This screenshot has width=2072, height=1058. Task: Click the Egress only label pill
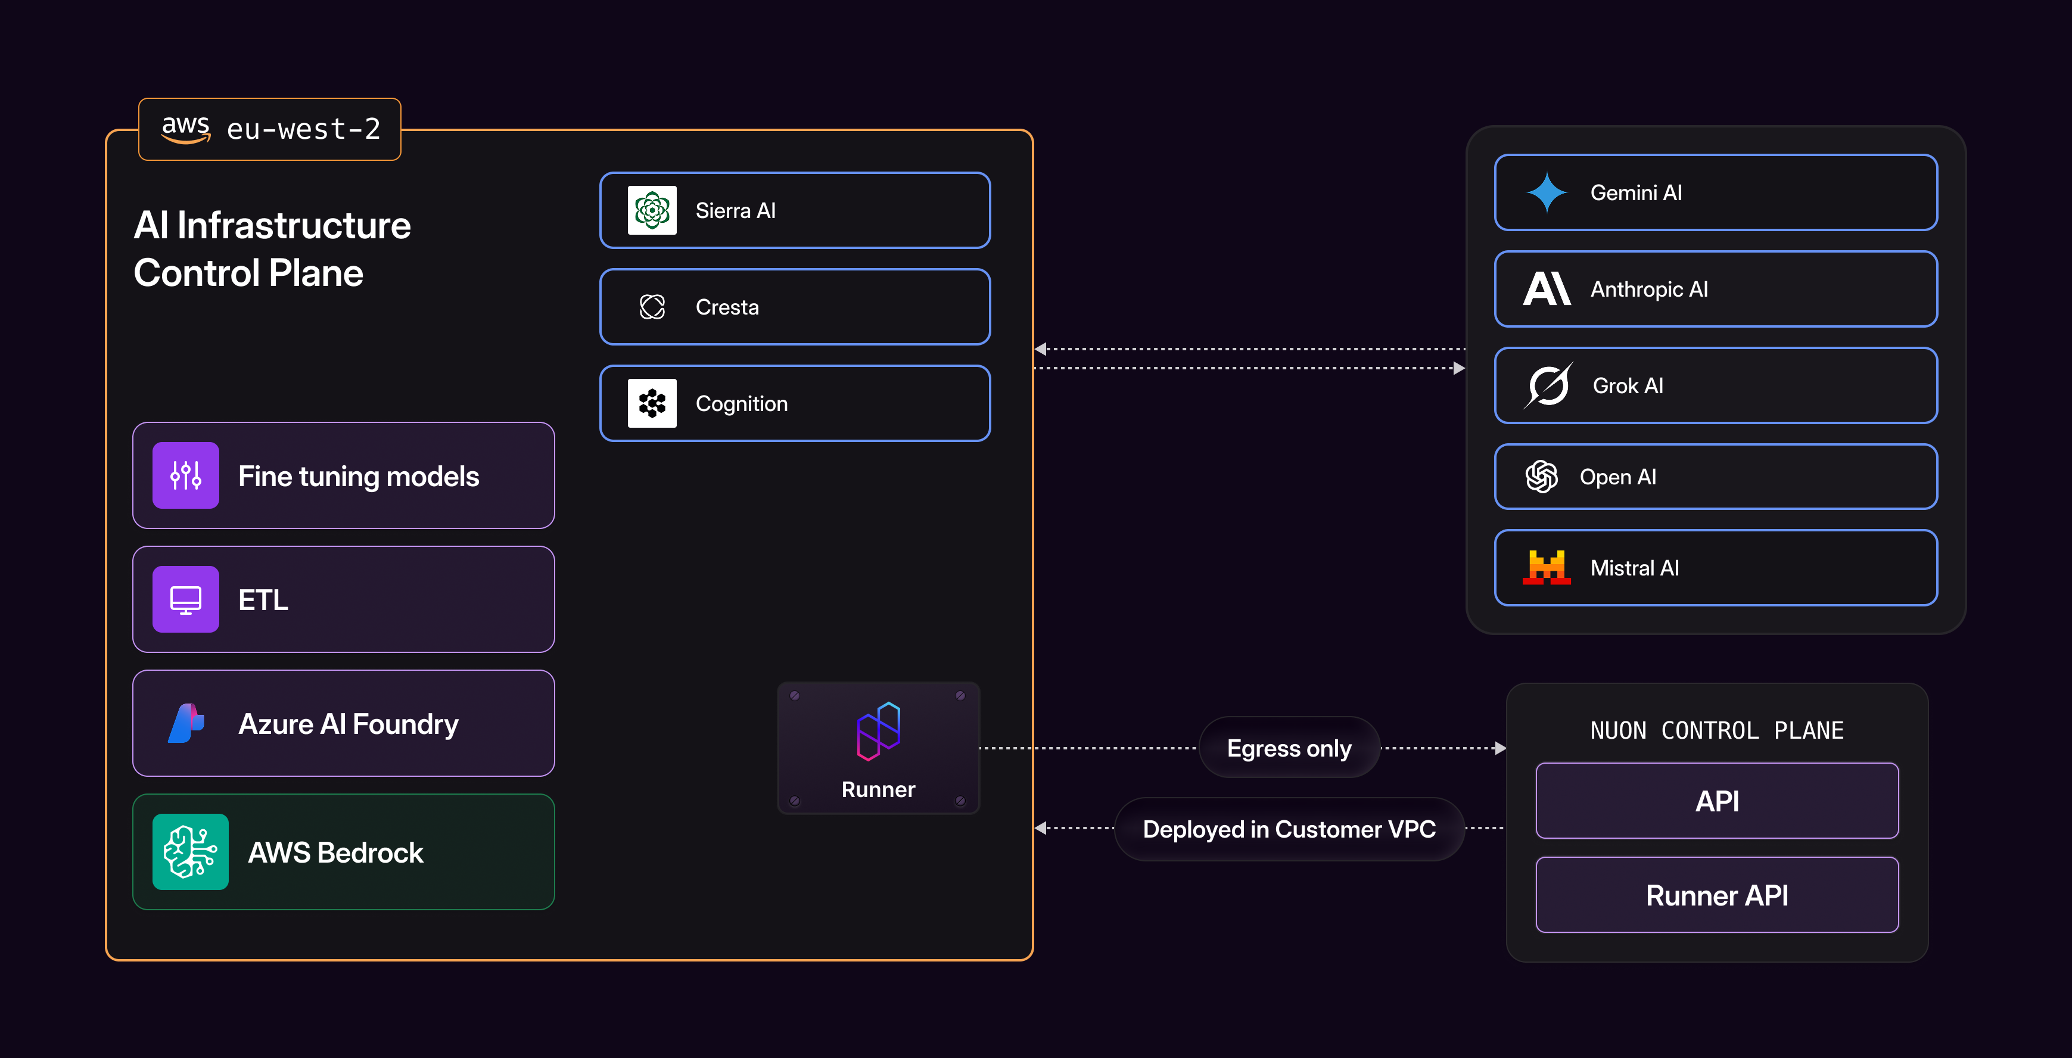1289,748
